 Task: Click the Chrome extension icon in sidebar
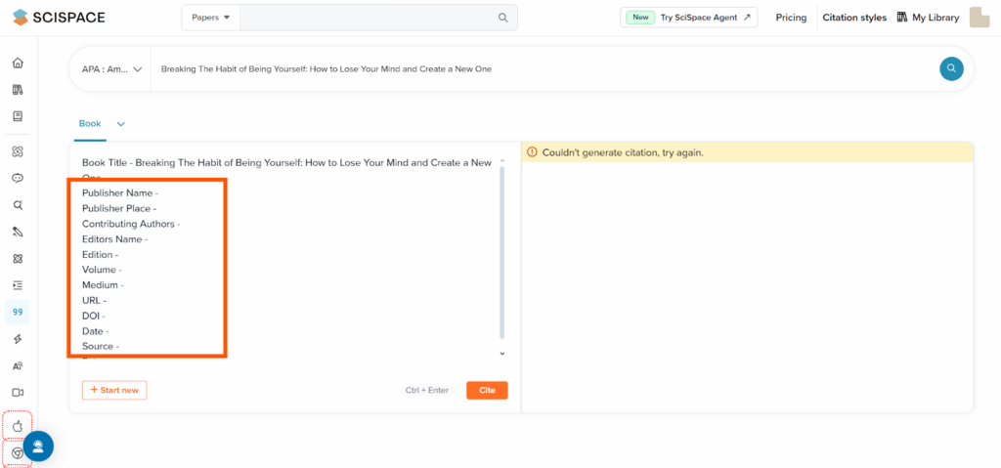click(18, 452)
